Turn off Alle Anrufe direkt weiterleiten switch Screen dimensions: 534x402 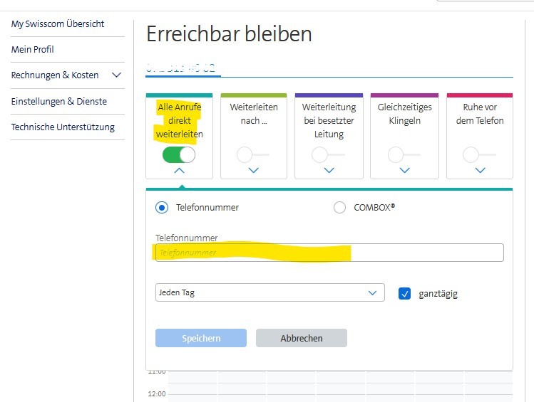tap(179, 155)
